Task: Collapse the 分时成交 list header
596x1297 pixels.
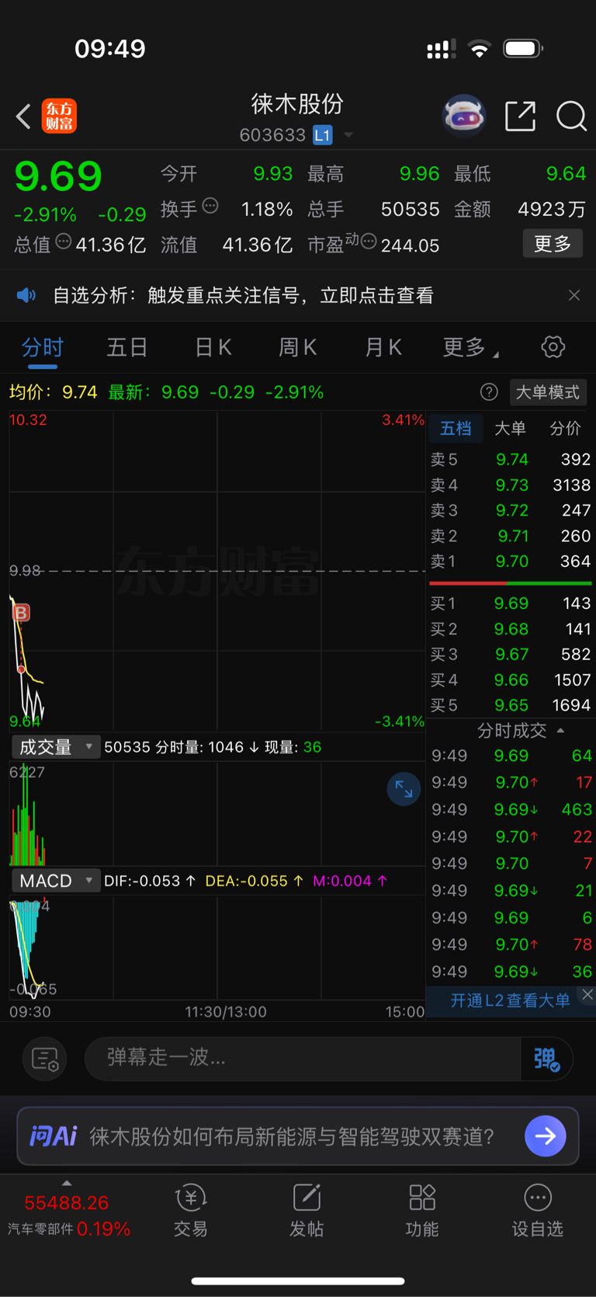Action: (x=520, y=731)
